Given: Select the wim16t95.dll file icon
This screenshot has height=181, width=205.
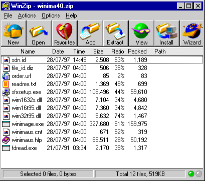Looking at the screenshot, I should [6, 108].
